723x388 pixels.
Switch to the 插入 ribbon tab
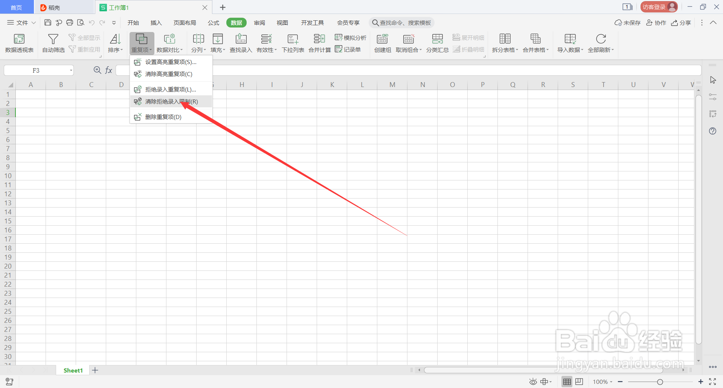[x=156, y=23]
